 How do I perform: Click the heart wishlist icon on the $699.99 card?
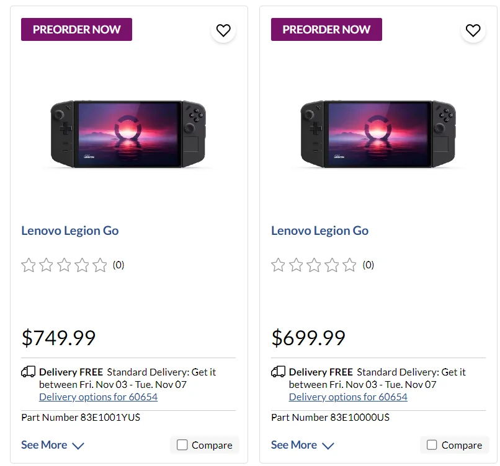point(473,30)
